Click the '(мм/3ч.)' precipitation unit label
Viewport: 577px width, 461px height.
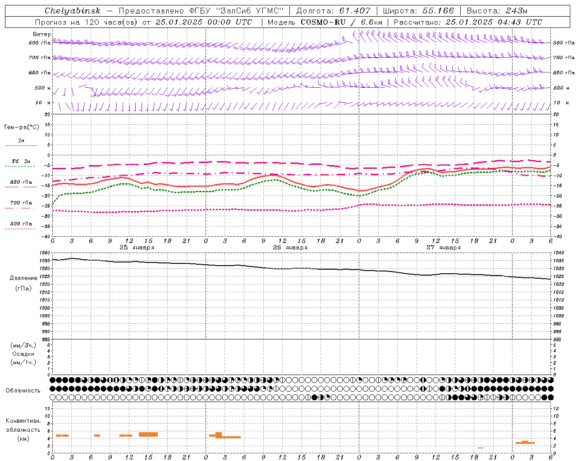pos(23,346)
